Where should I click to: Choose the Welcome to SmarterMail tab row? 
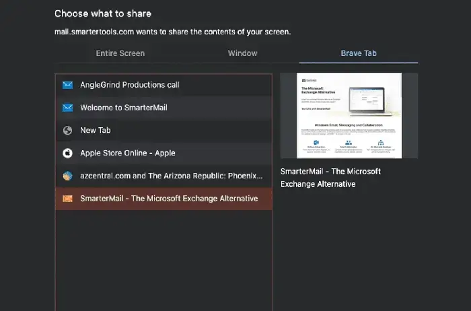click(164, 108)
